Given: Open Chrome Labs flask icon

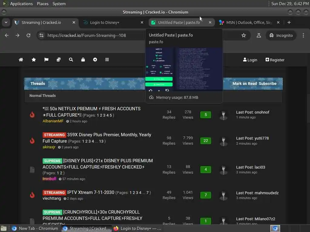Looking at the screenshot, I should click(x=259, y=35).
